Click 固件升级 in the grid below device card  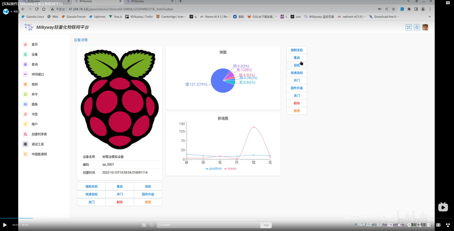(148, 194)
